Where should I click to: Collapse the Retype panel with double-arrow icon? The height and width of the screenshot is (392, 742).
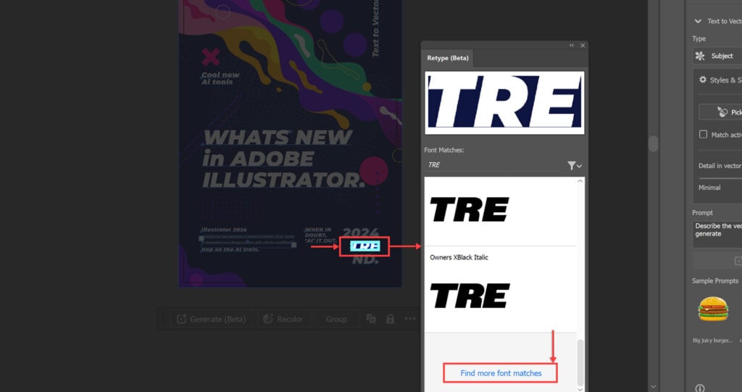(x=572, y=46)
